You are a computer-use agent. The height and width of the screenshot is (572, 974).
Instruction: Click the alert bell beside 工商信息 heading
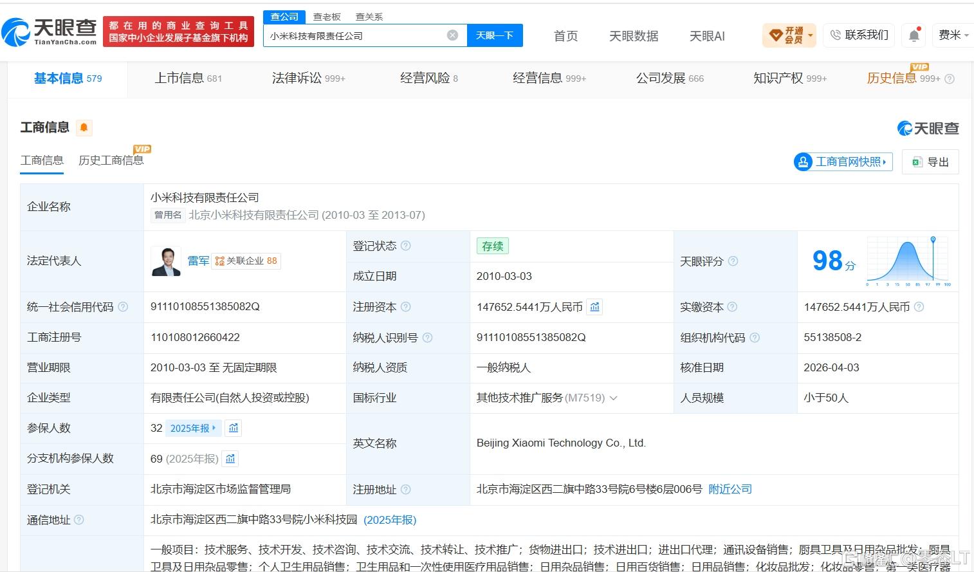[x=84, y=127]
